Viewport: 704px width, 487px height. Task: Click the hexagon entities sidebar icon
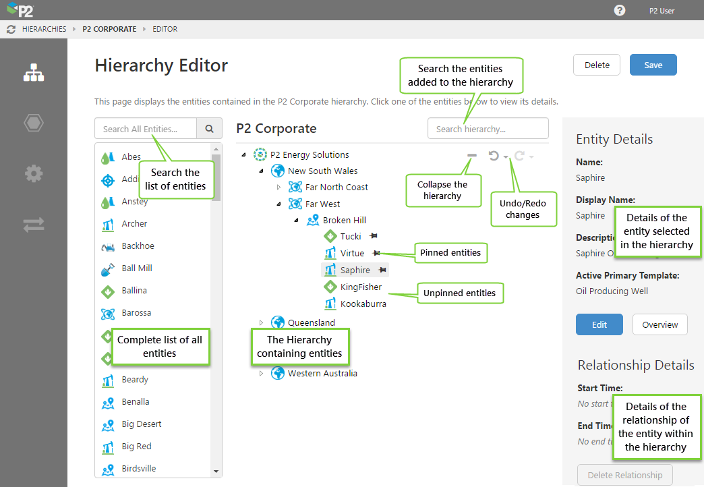(34, 123)
